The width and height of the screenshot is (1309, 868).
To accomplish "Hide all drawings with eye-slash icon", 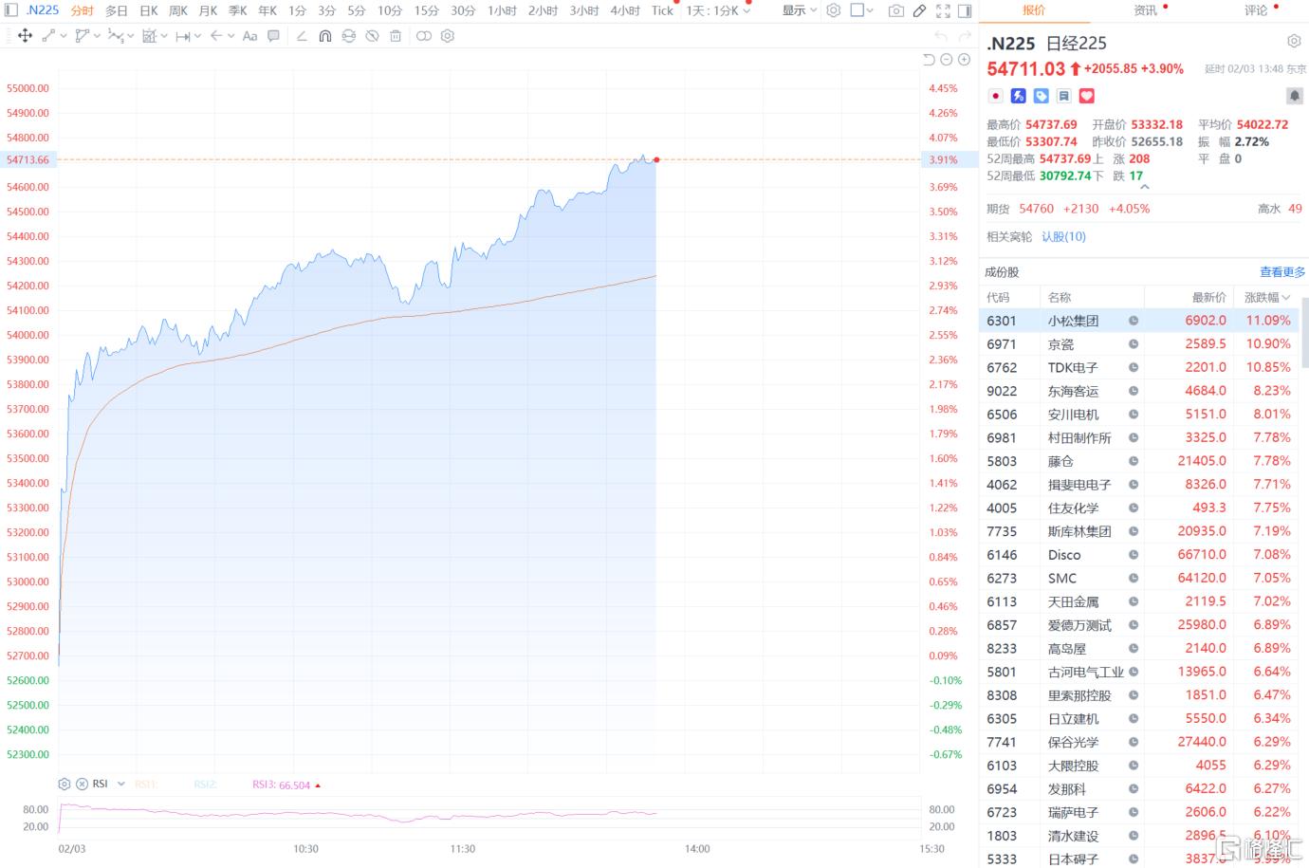I will [x=372, y=36].
